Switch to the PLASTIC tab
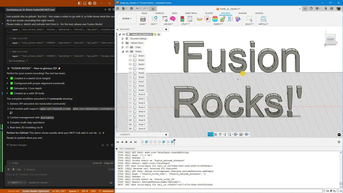343x193 pixels. tap(209, 13)
